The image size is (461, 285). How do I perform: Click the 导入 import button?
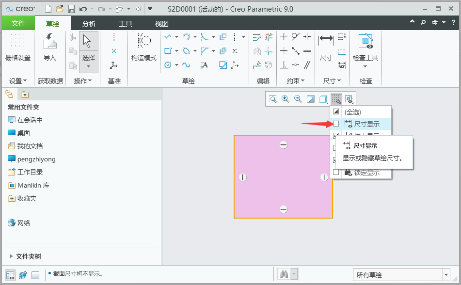(x=49, y=47)
